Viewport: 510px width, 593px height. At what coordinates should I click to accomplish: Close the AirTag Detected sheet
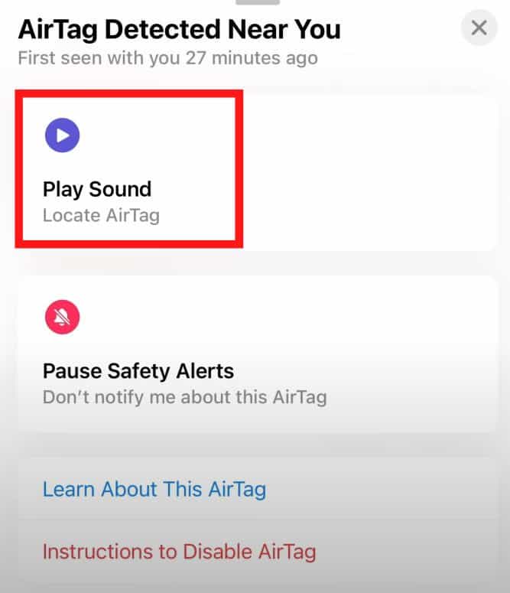point(479,28)
